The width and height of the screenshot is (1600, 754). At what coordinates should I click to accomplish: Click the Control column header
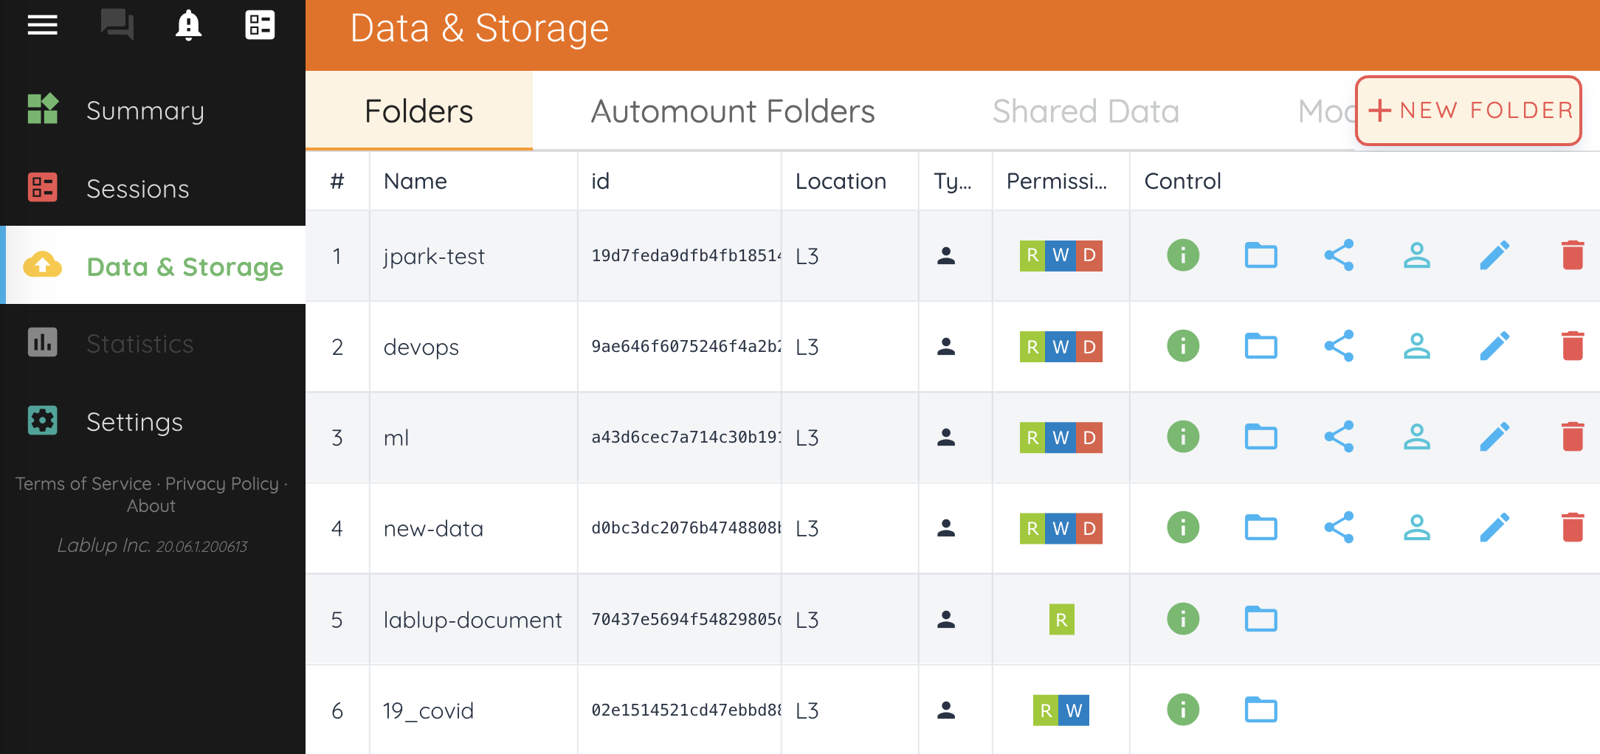tap(1182, 181)
